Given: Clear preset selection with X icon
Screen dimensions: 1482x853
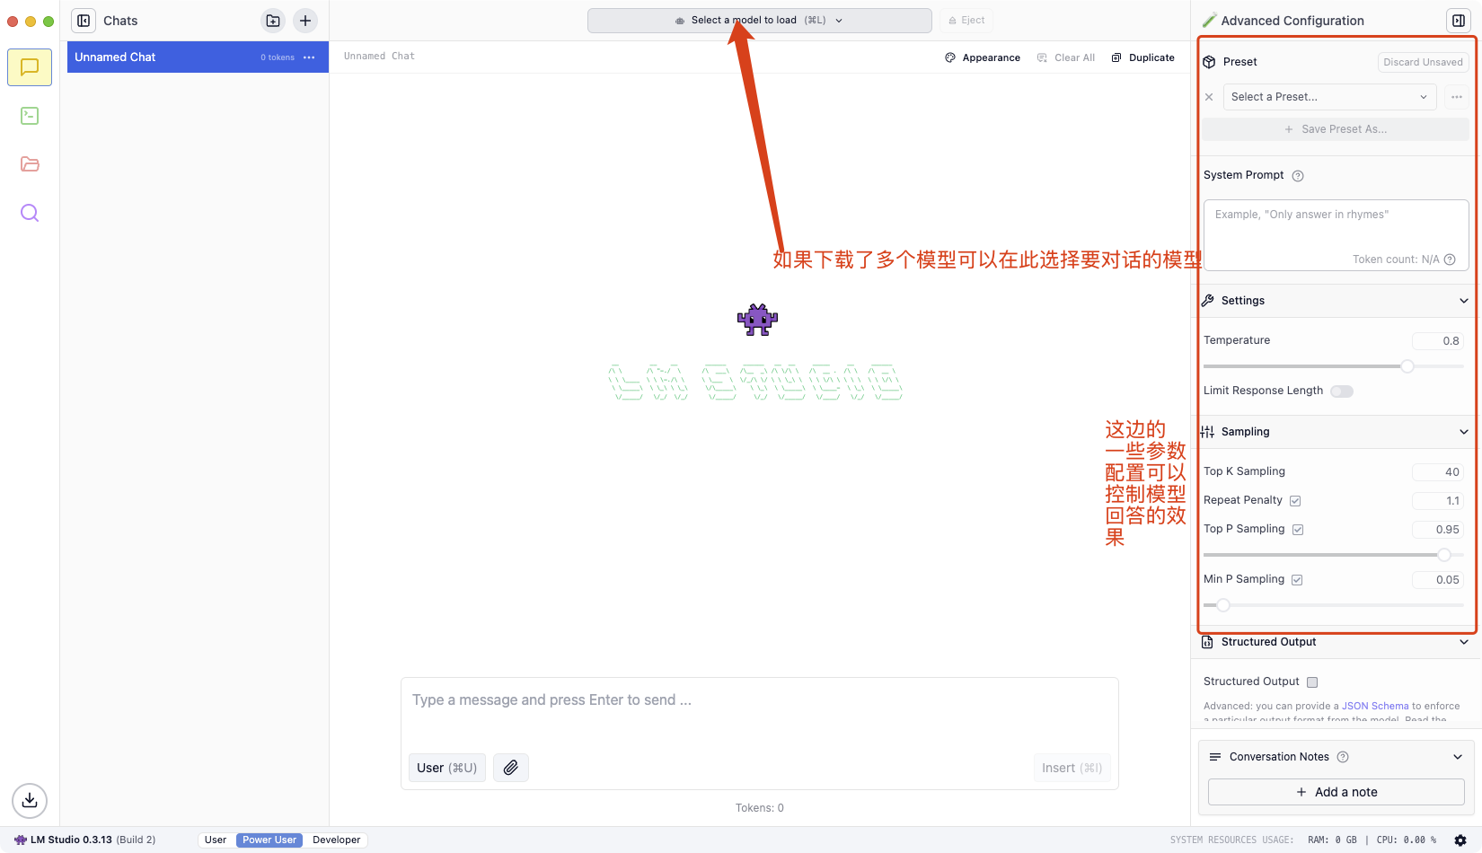Looking at the screenshot, I should point(1209,97).
